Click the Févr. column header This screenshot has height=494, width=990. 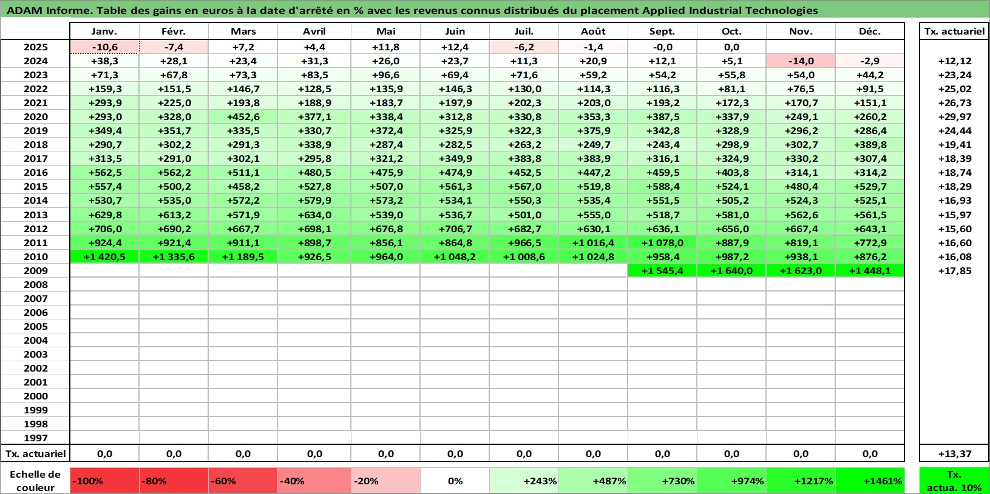174,32
